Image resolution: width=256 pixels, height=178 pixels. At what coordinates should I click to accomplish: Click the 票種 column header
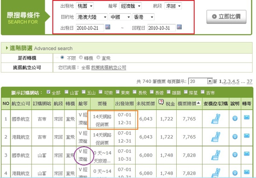pyautogui.click(x=102, y=103)
